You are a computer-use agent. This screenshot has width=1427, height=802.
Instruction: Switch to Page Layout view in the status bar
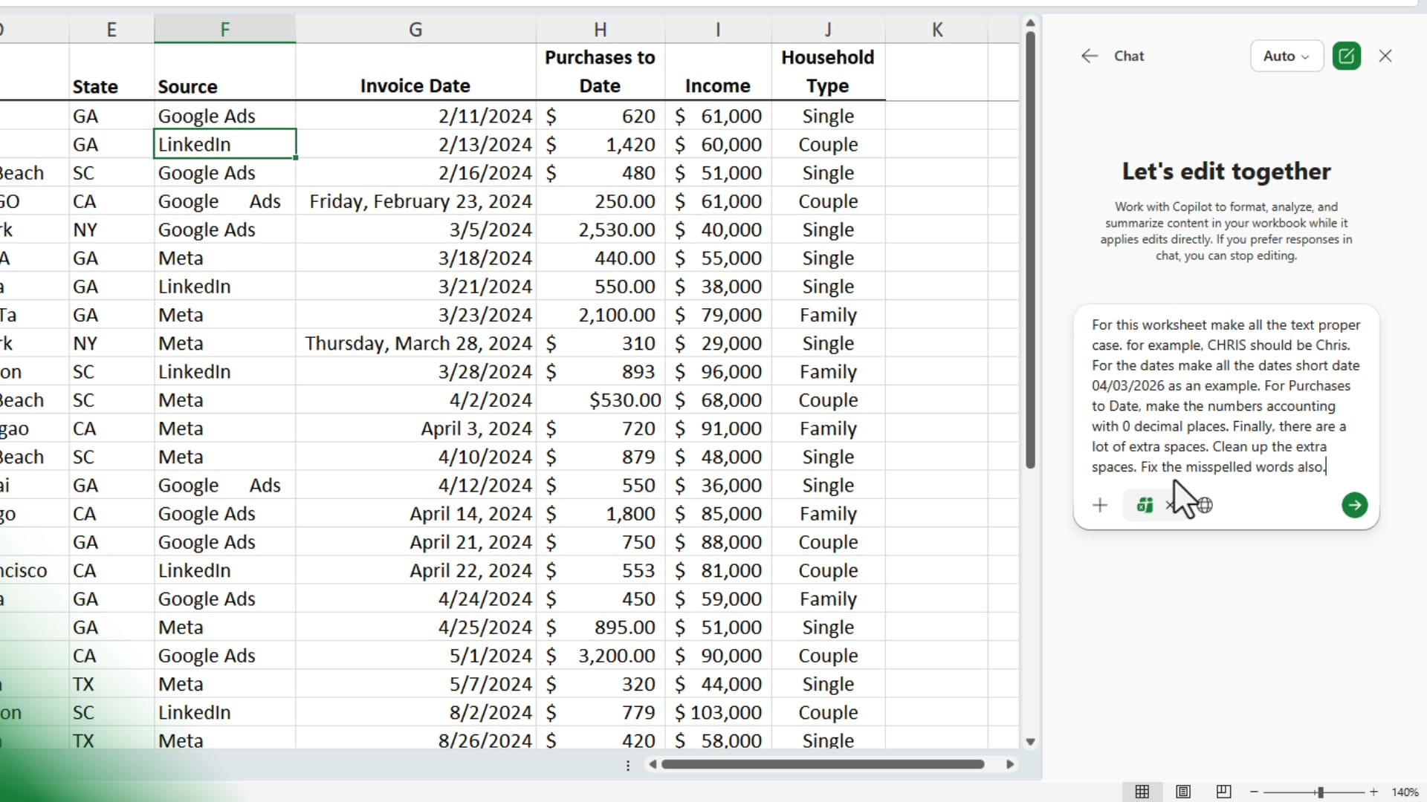tap(1184, 791)
